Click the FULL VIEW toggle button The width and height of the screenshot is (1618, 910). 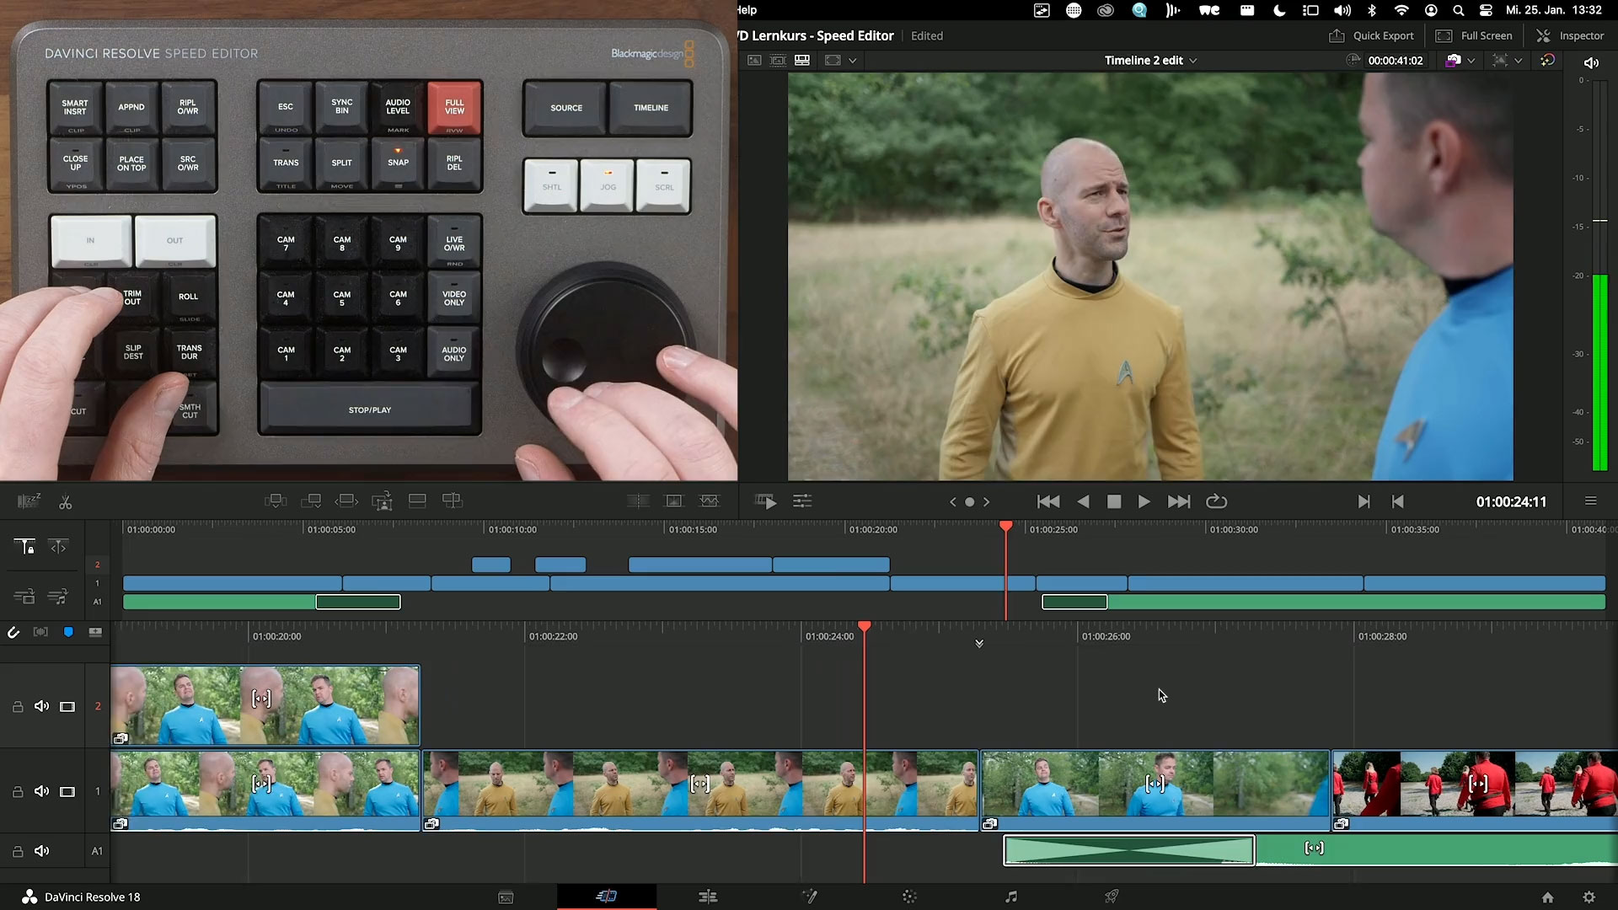[453, 108]
